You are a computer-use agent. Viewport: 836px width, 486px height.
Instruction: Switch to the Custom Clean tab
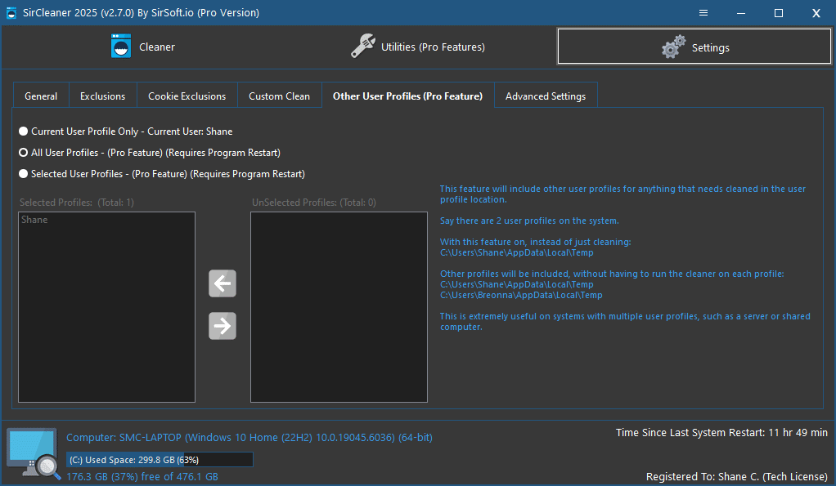tap(279, 96)
